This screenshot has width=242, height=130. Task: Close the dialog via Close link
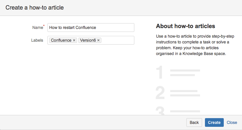pyautogui.click(x=232, y=122)
